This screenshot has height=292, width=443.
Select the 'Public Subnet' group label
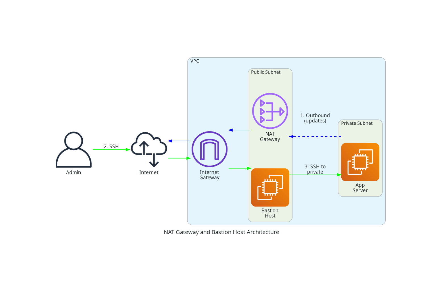point(266,72)
